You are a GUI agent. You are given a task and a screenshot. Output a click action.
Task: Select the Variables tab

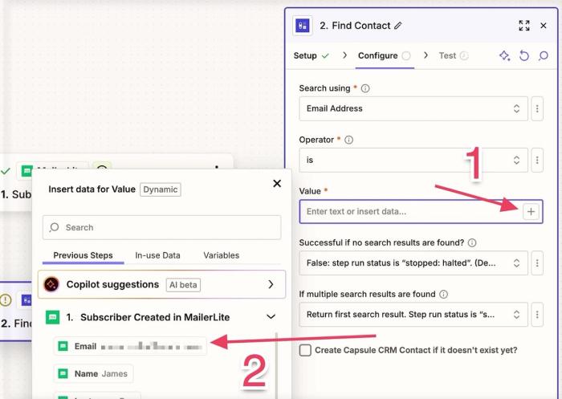pyautogui.click(x=221, y=255)
